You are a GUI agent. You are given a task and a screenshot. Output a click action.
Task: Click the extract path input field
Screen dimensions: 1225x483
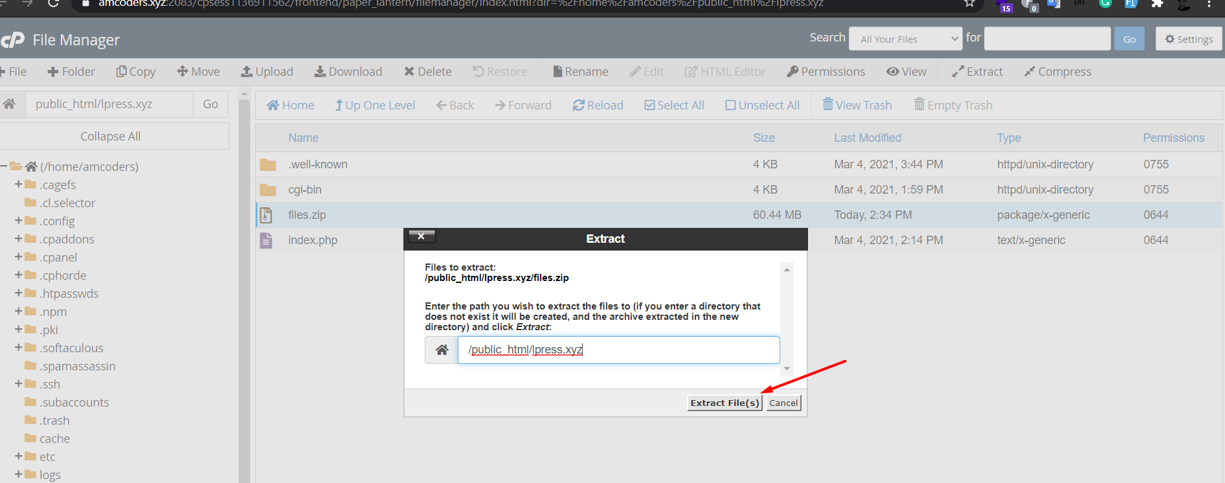[618, 350]
